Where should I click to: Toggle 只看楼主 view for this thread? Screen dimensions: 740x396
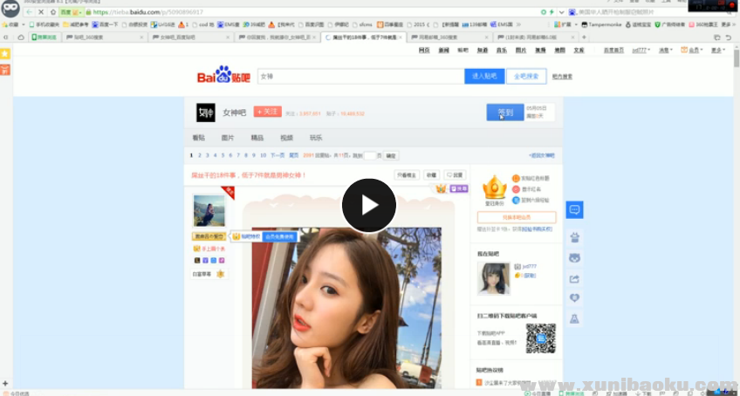(x=408, y=175)
